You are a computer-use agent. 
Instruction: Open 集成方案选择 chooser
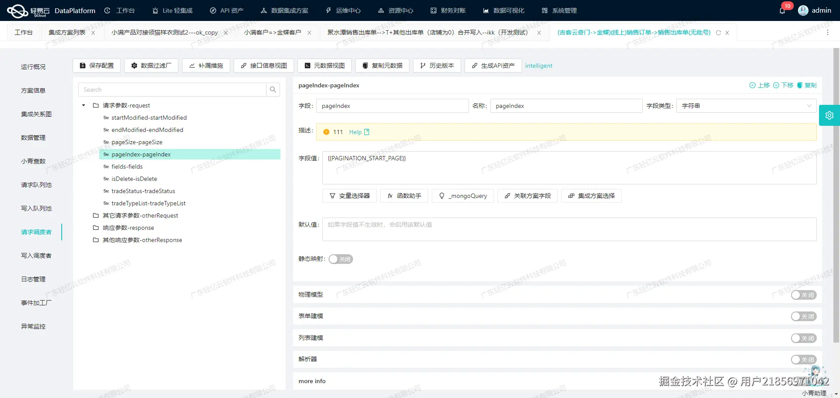click(591, 196)
